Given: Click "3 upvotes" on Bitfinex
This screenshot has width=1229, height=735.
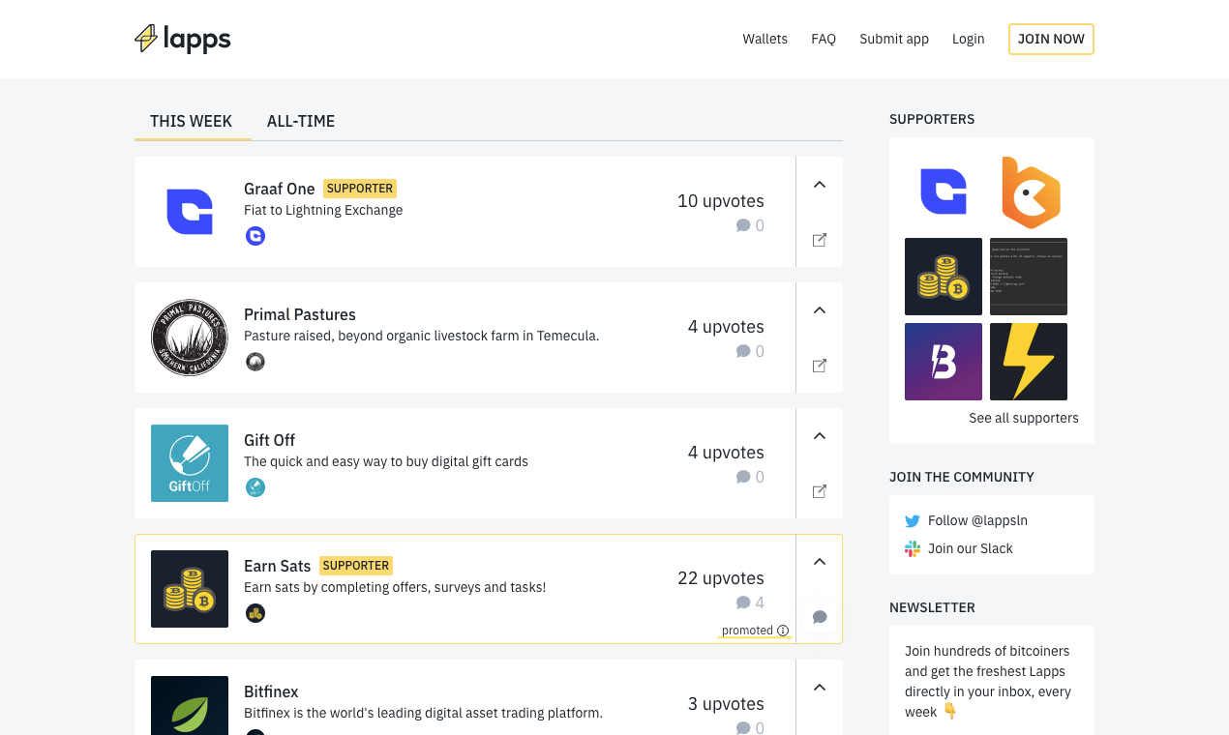Looking at the screenshot, I should pyautogui.click(x=726, y=704).
